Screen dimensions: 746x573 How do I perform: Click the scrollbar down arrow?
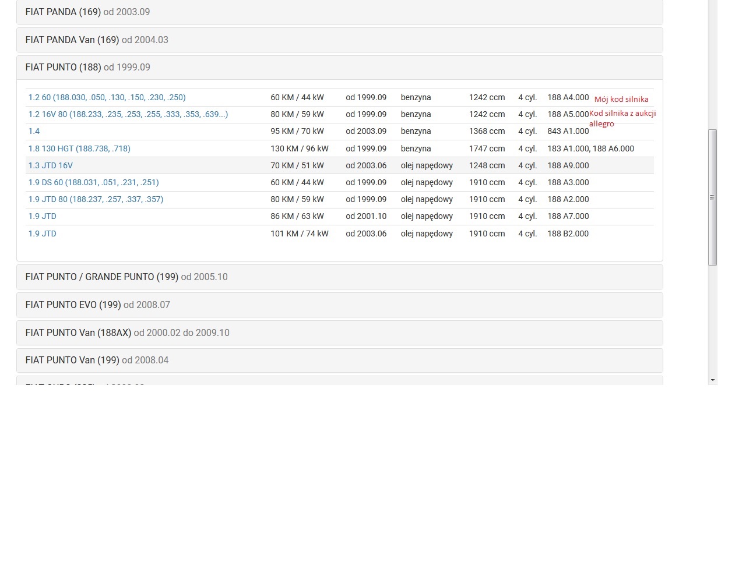coord(712,380)
